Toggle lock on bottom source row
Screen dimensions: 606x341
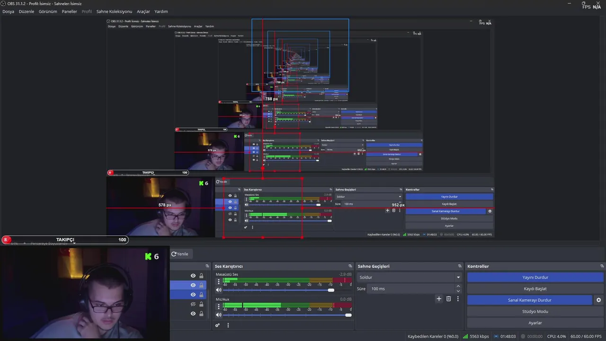(201, 314)
